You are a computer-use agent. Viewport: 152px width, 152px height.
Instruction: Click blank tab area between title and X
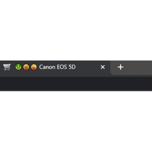pyautogui.click(x=88, y=67)
